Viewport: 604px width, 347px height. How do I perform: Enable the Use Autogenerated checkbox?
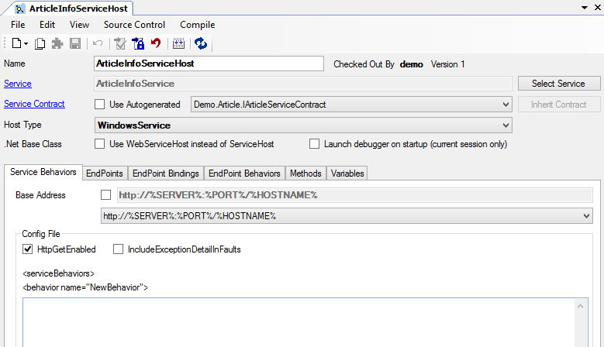(x=99, y=105)
